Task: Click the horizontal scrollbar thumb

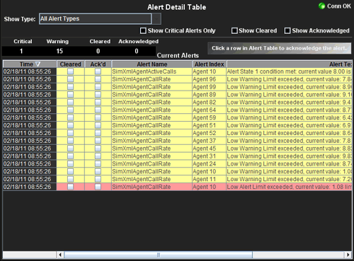Action: click(159, 255)
